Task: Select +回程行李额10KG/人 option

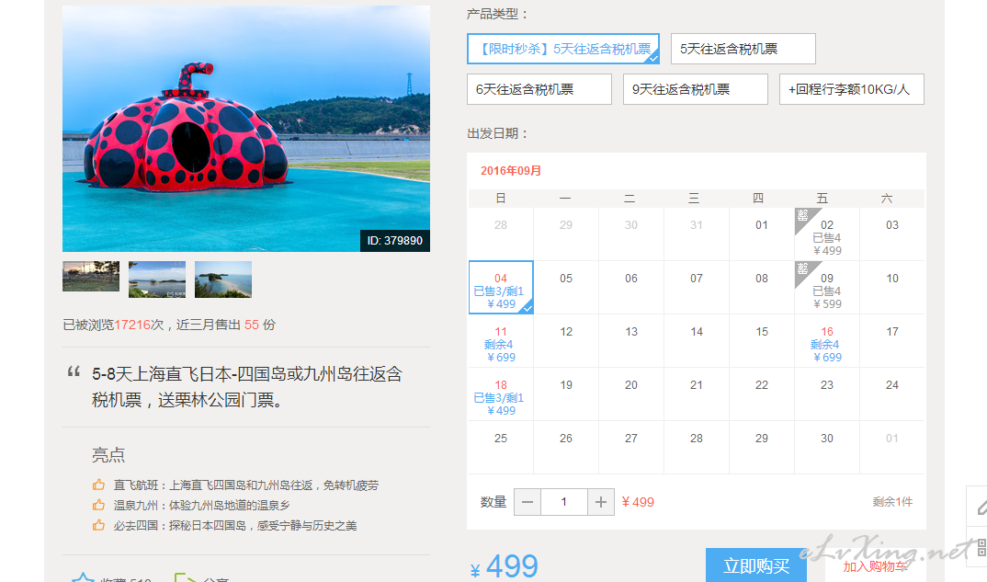Action: pos(852,89)
